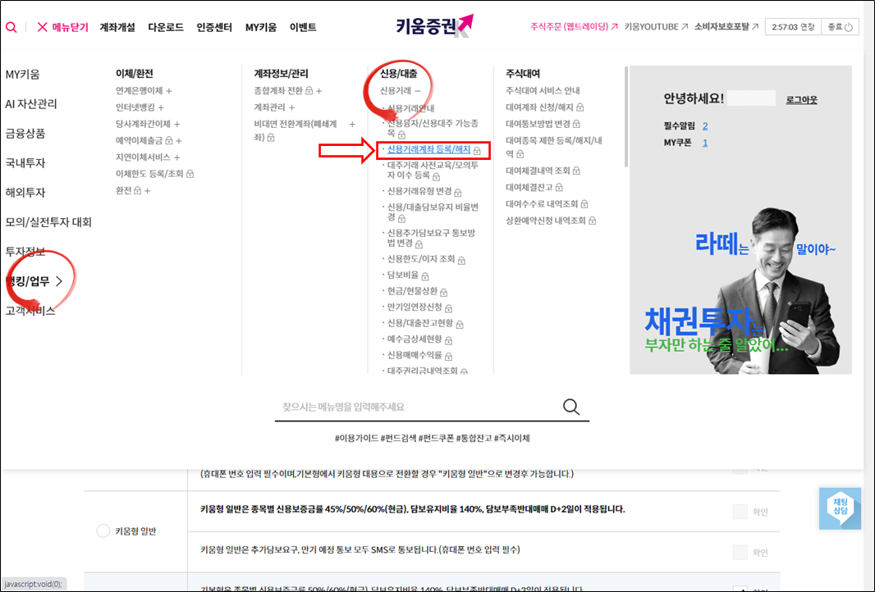Open 상환예약신청 내역조회 item
Viewport: 875px width, 592px height.
point(551,221)
